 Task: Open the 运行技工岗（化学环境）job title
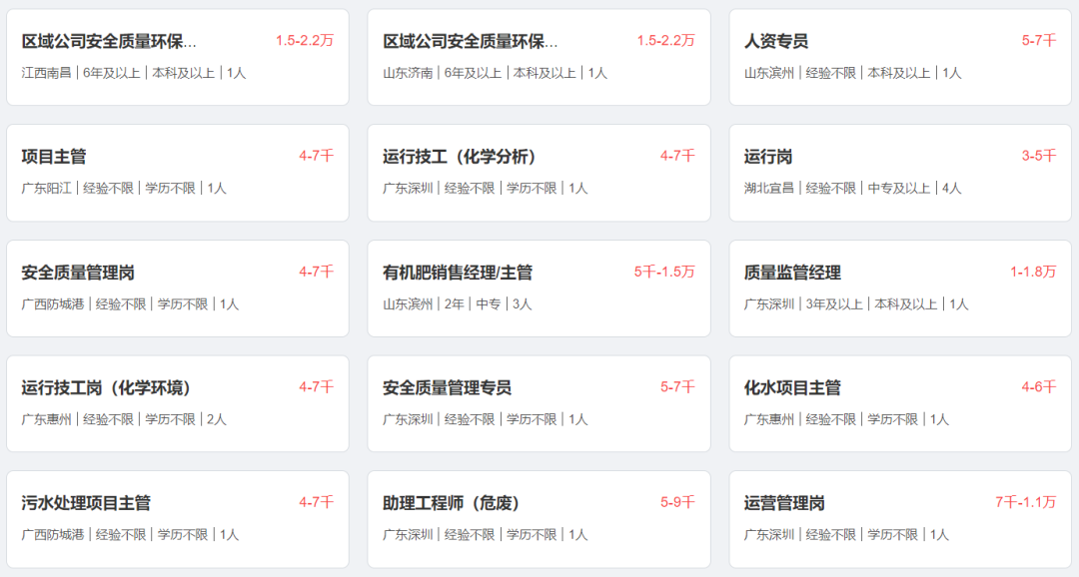106,388
